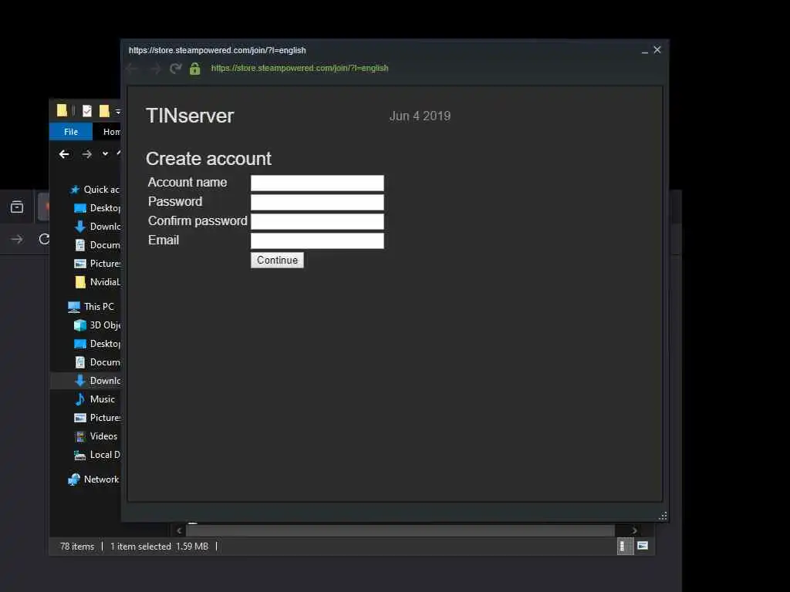Click the Properties checkmark quick access icon
Viewport: 790px width, 592px height.
87,111
